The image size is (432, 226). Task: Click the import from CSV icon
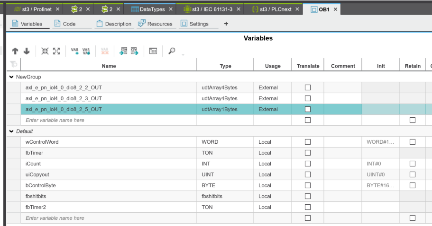(123, 51)
